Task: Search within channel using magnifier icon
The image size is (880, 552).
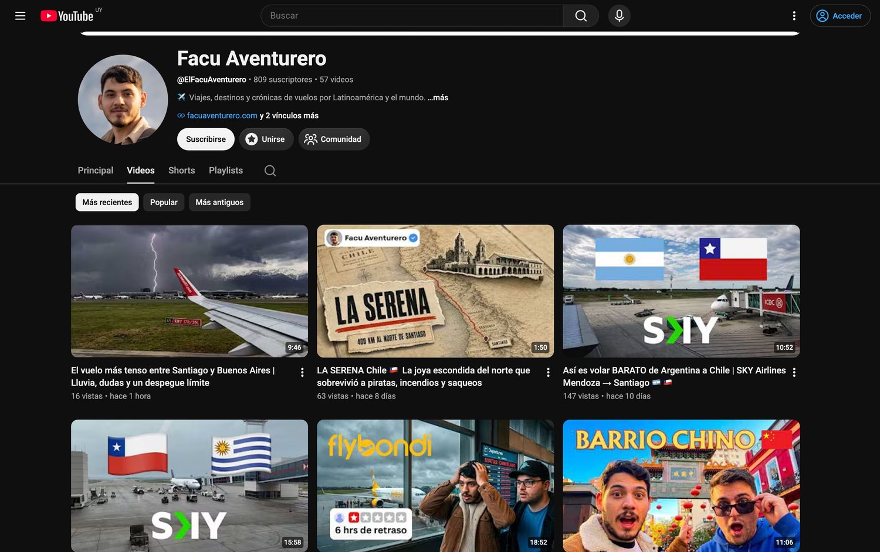Action: pyautogui.click(x=270, y=171)
